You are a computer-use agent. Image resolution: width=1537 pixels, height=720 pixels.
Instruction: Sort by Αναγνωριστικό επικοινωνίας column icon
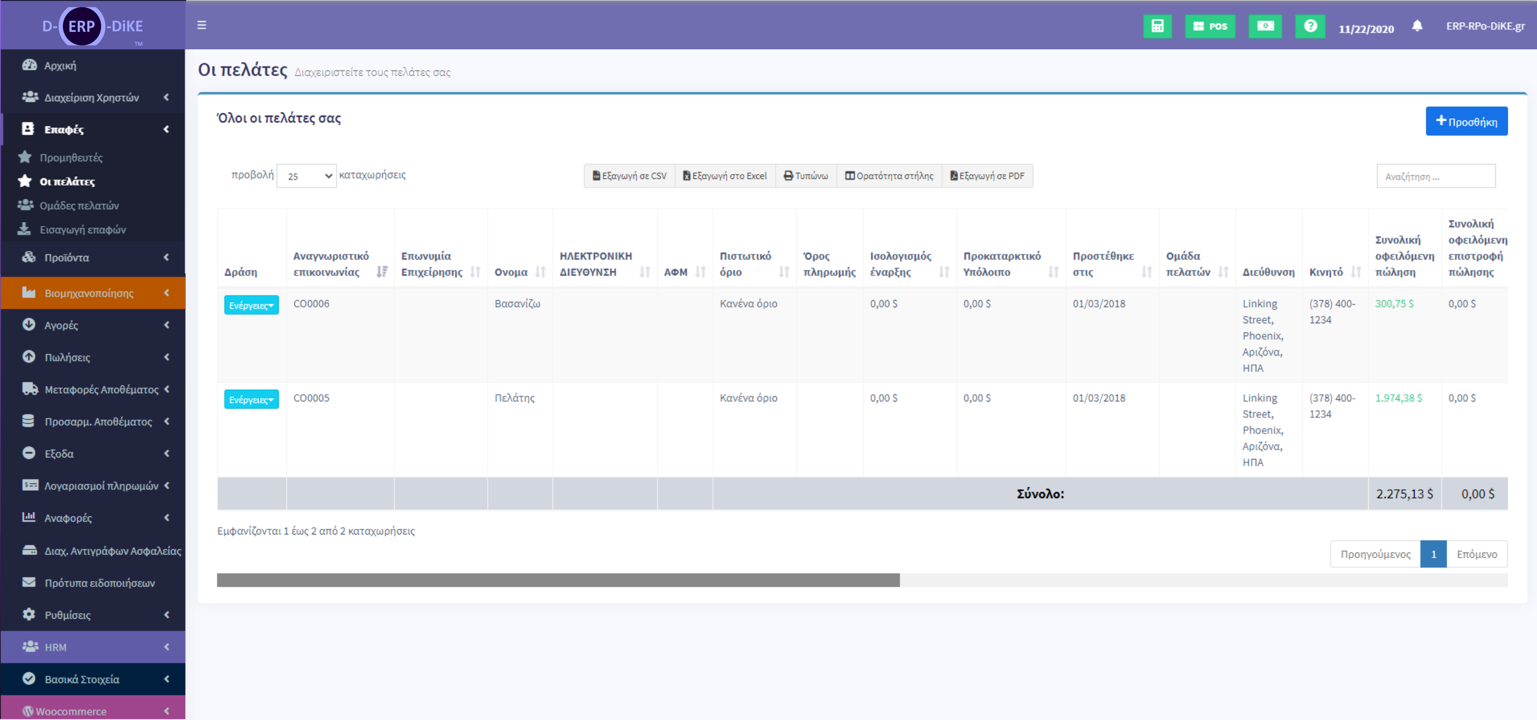pos(382,272)
